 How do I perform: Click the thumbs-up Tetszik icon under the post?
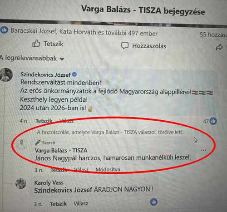pyautogui.click(x=36, y=44)
